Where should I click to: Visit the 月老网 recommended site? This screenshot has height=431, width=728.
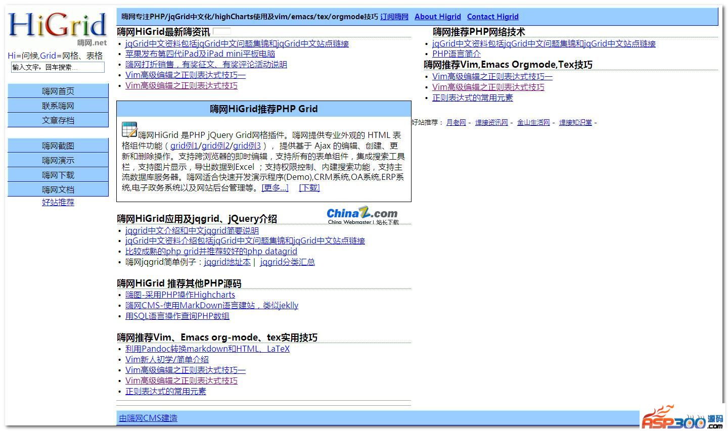point(456,122)
